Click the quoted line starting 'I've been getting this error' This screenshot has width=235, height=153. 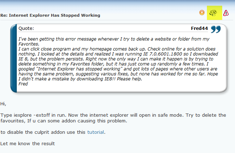click(114, 39)
